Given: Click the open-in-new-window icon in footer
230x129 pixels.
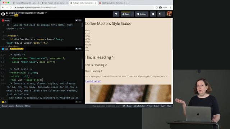Looking at the screenshot, I should [x=124, y=106].
